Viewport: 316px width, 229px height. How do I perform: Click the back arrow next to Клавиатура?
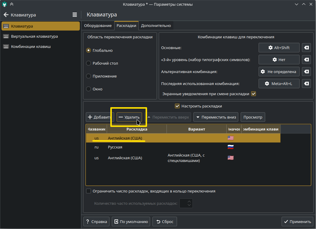[6, 15]
